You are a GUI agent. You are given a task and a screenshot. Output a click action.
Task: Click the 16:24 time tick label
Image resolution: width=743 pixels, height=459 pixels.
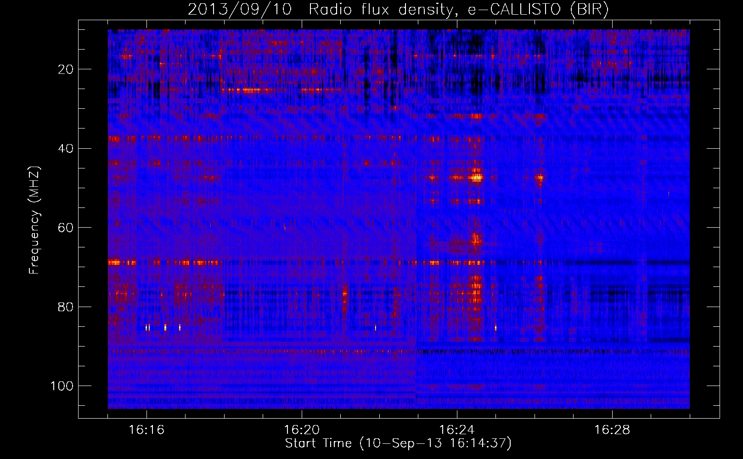[x=457, y=430]
